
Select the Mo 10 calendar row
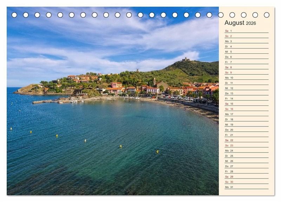247,78
